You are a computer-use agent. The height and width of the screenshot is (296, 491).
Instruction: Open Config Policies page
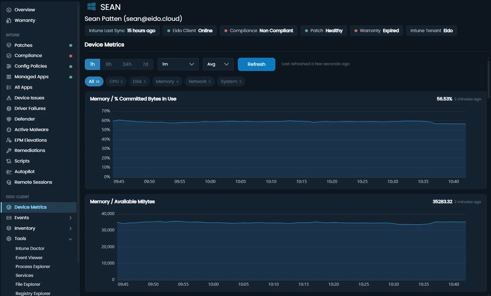click(39, 66)
